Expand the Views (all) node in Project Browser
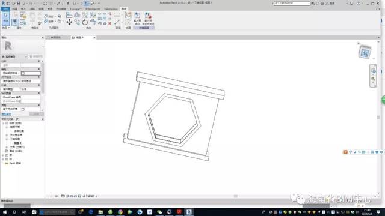The image size is (385, 216). point(2,123)
